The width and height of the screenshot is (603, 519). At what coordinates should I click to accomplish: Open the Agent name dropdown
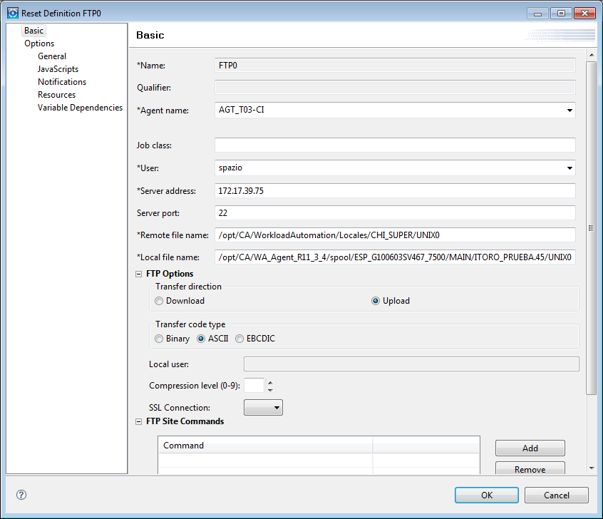(x=569, y=111)
